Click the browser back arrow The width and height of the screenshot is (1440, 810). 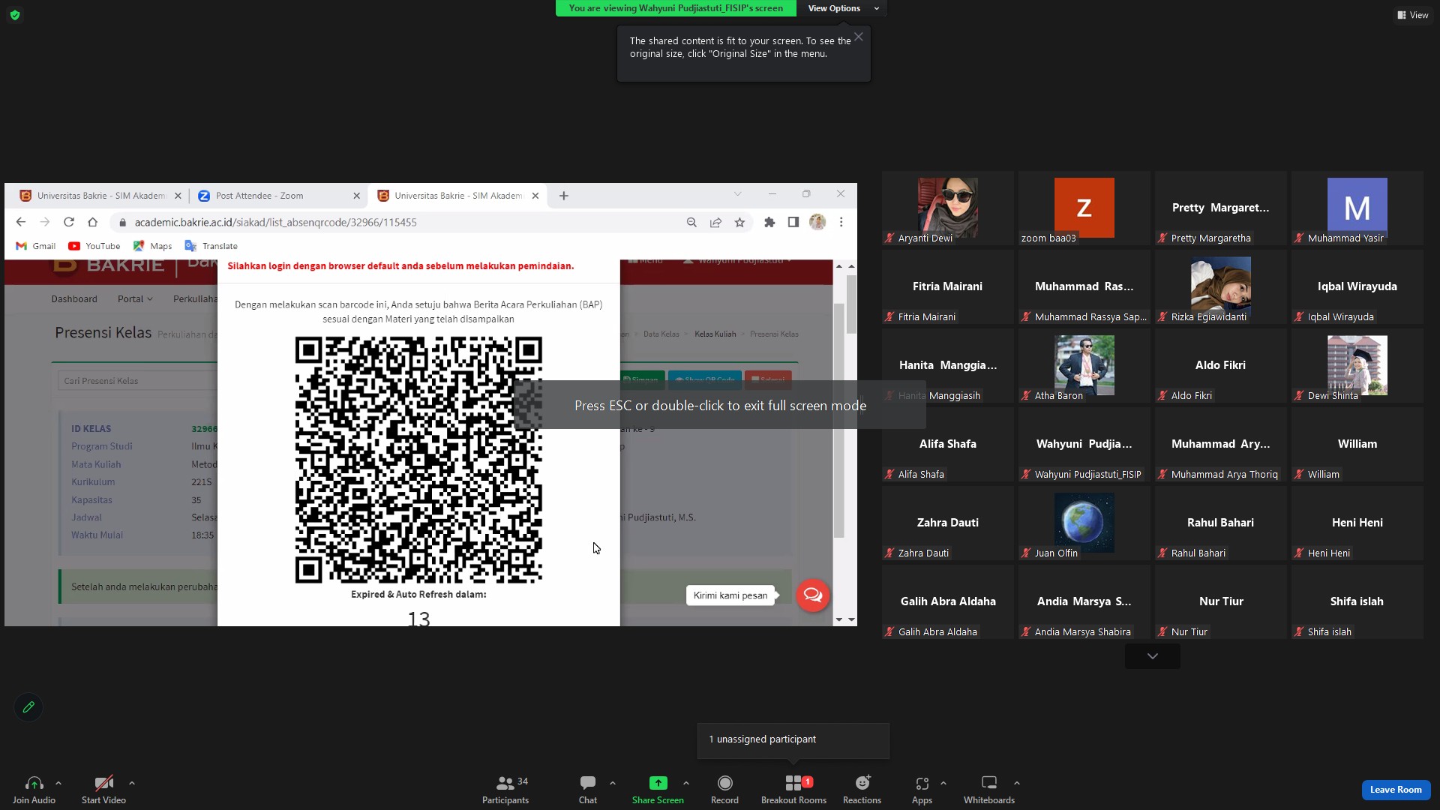(21, 222)
